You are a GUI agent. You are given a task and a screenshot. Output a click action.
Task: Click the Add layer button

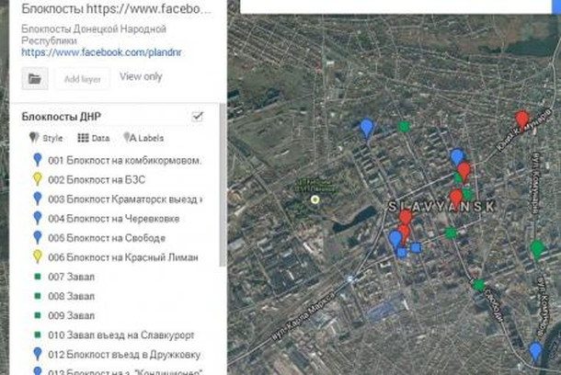pos(82,79)
